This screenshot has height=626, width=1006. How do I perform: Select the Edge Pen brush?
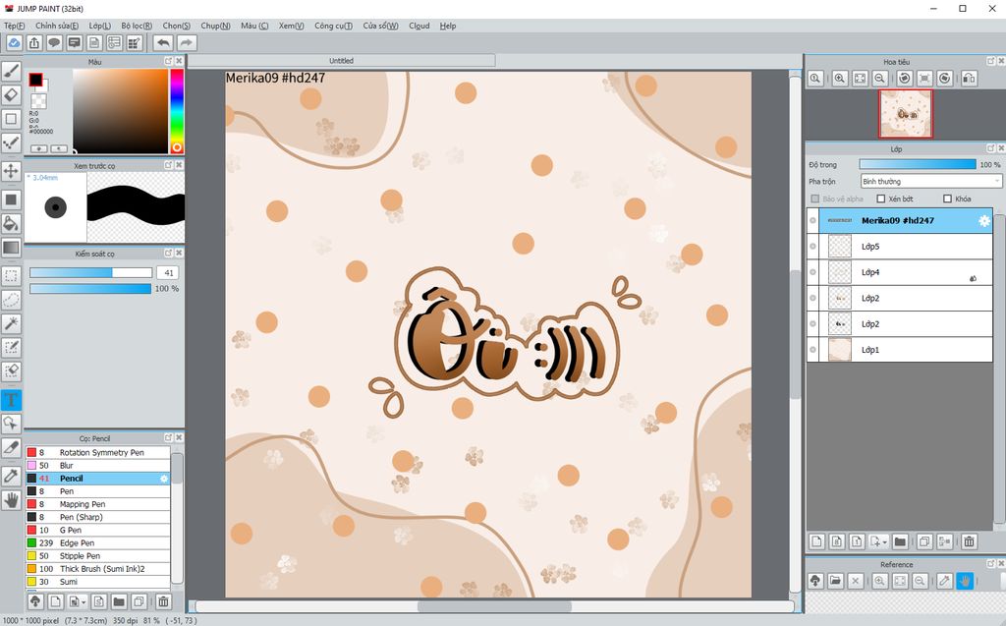[97, 543]
